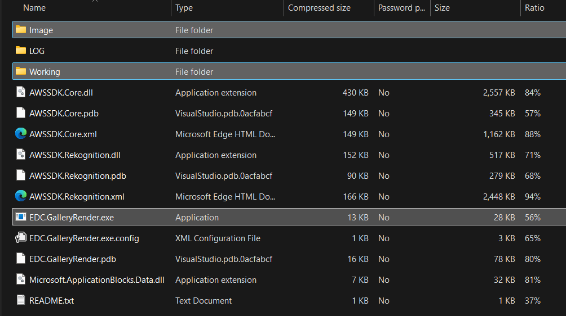Select the AWSSDK.Core.dll file name

(61, 93)
